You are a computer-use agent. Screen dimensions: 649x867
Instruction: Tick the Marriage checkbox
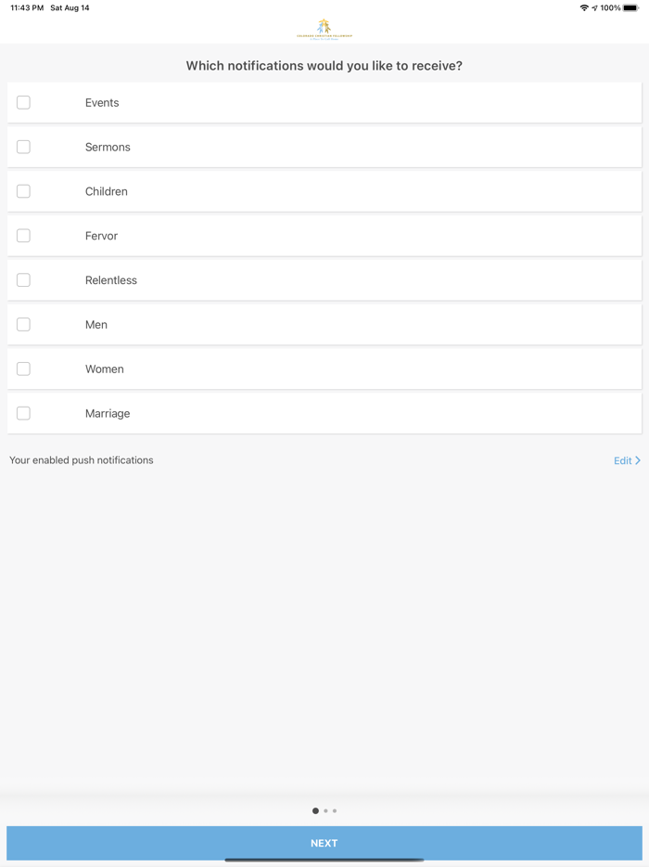pos(23,413)
